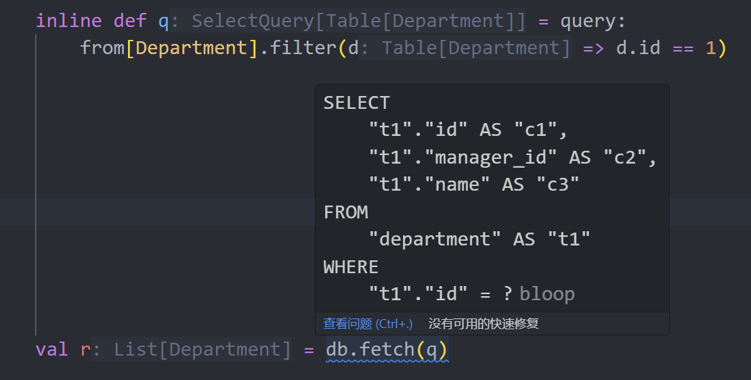The height and width of the screenshot is (380, 751).
Task: Click the .filter method name
Action: tap(299, 48)
